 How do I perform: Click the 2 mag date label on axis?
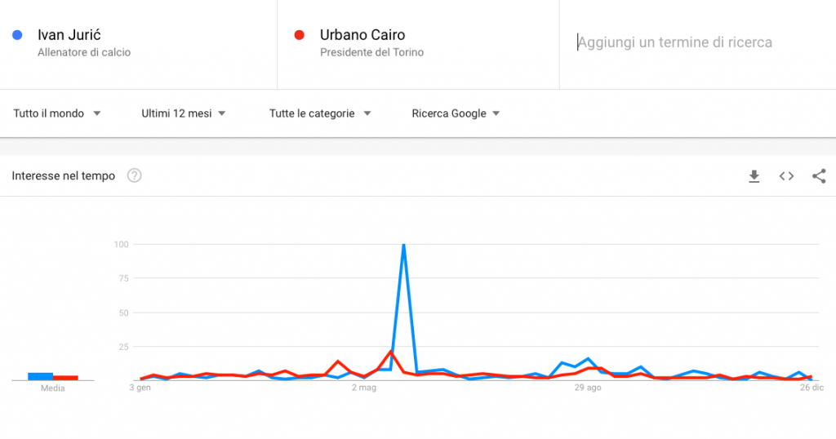(x=363, y=388)
